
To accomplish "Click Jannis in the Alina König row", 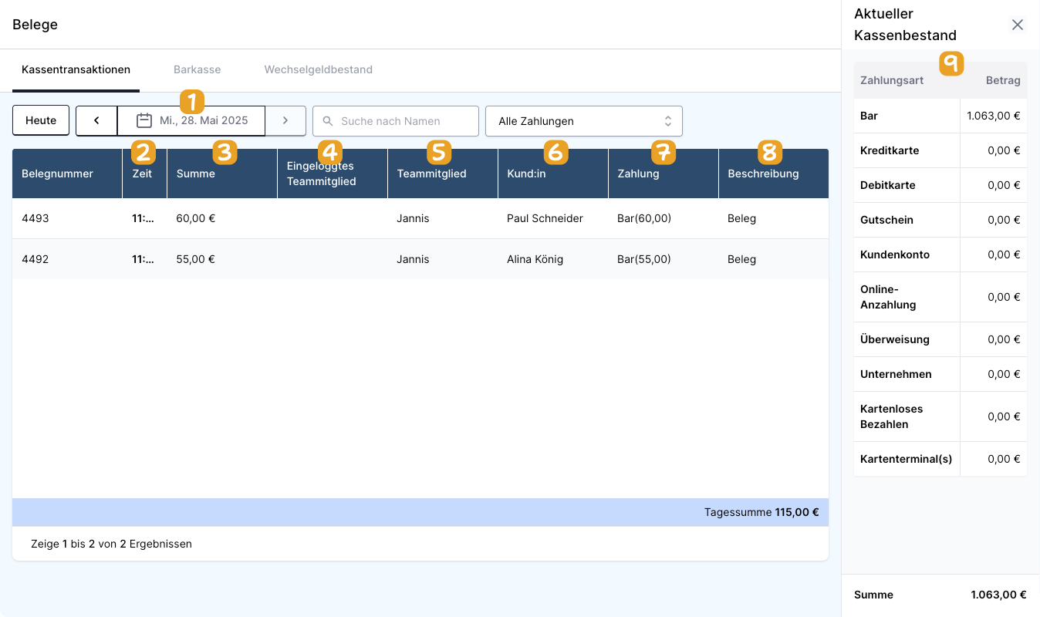I will click(x=413, y=259).
